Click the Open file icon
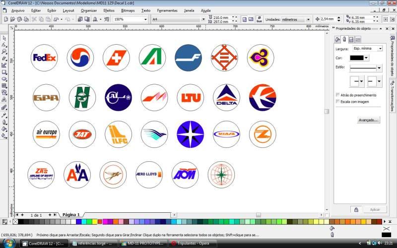Image resolution: width=397 pixels, height=248 pixels. coord(13,19)
